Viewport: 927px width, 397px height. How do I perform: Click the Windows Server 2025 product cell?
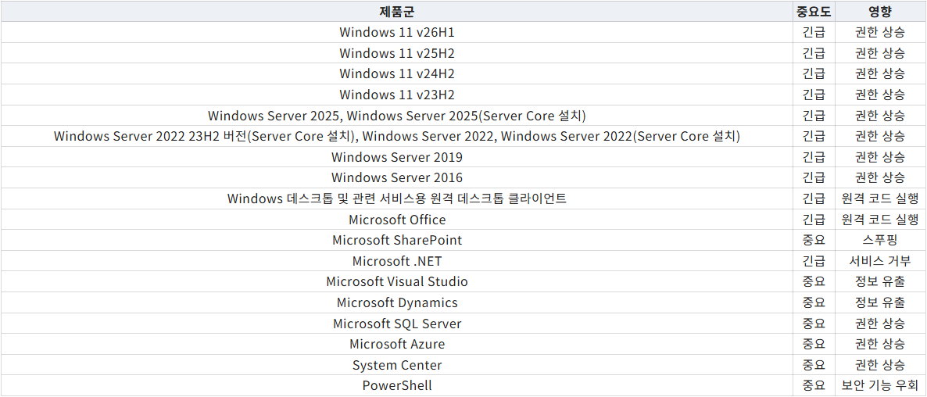397,115
